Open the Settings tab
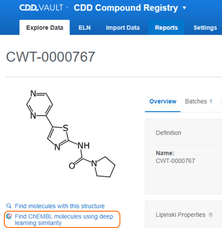 coord(205,28)
